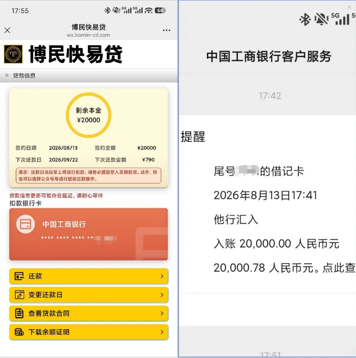
Task: Tap the 剩余本金 ¥20000 circle
Action: pyautogui.click(x=89, y=115)
